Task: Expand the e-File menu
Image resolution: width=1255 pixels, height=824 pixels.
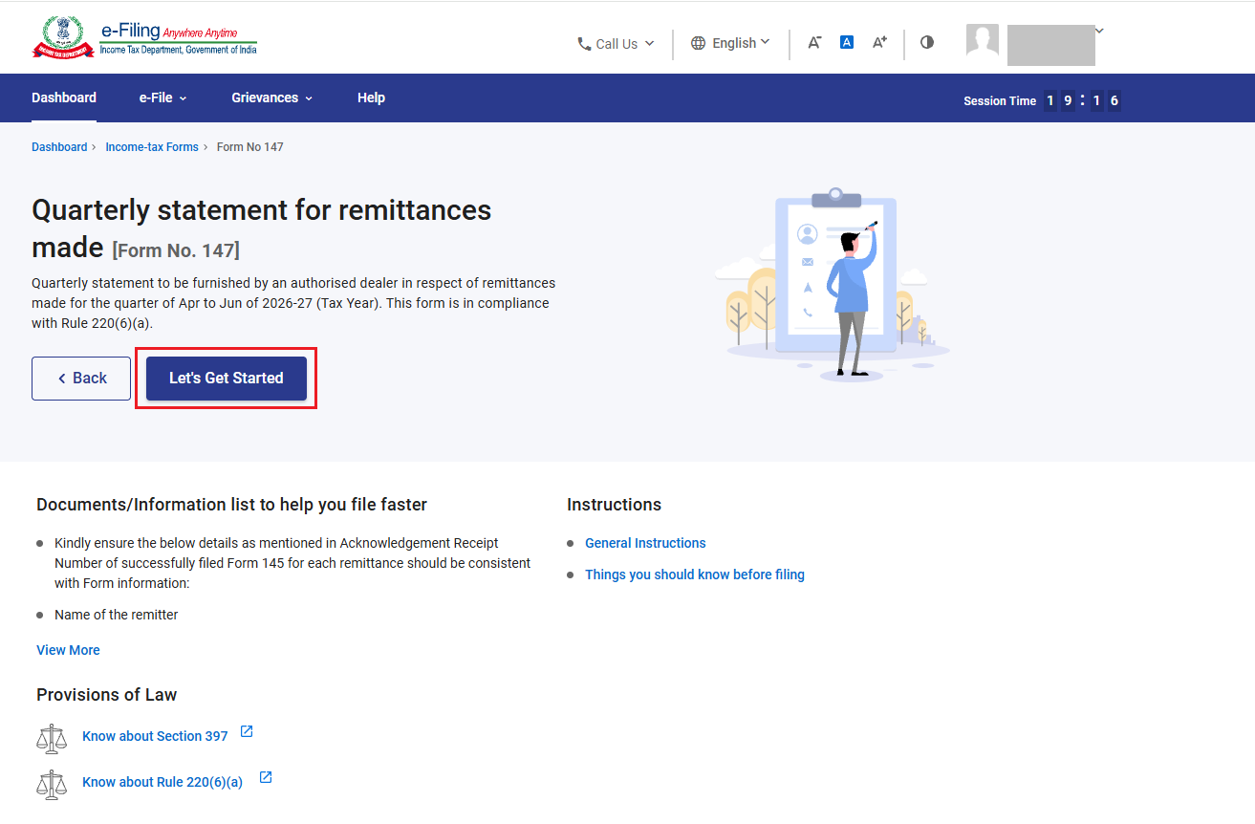Action: (x=162, y=98)
